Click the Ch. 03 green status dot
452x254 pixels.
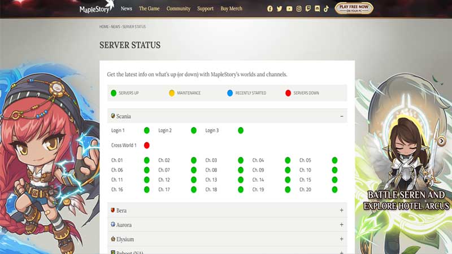(241, 160)
